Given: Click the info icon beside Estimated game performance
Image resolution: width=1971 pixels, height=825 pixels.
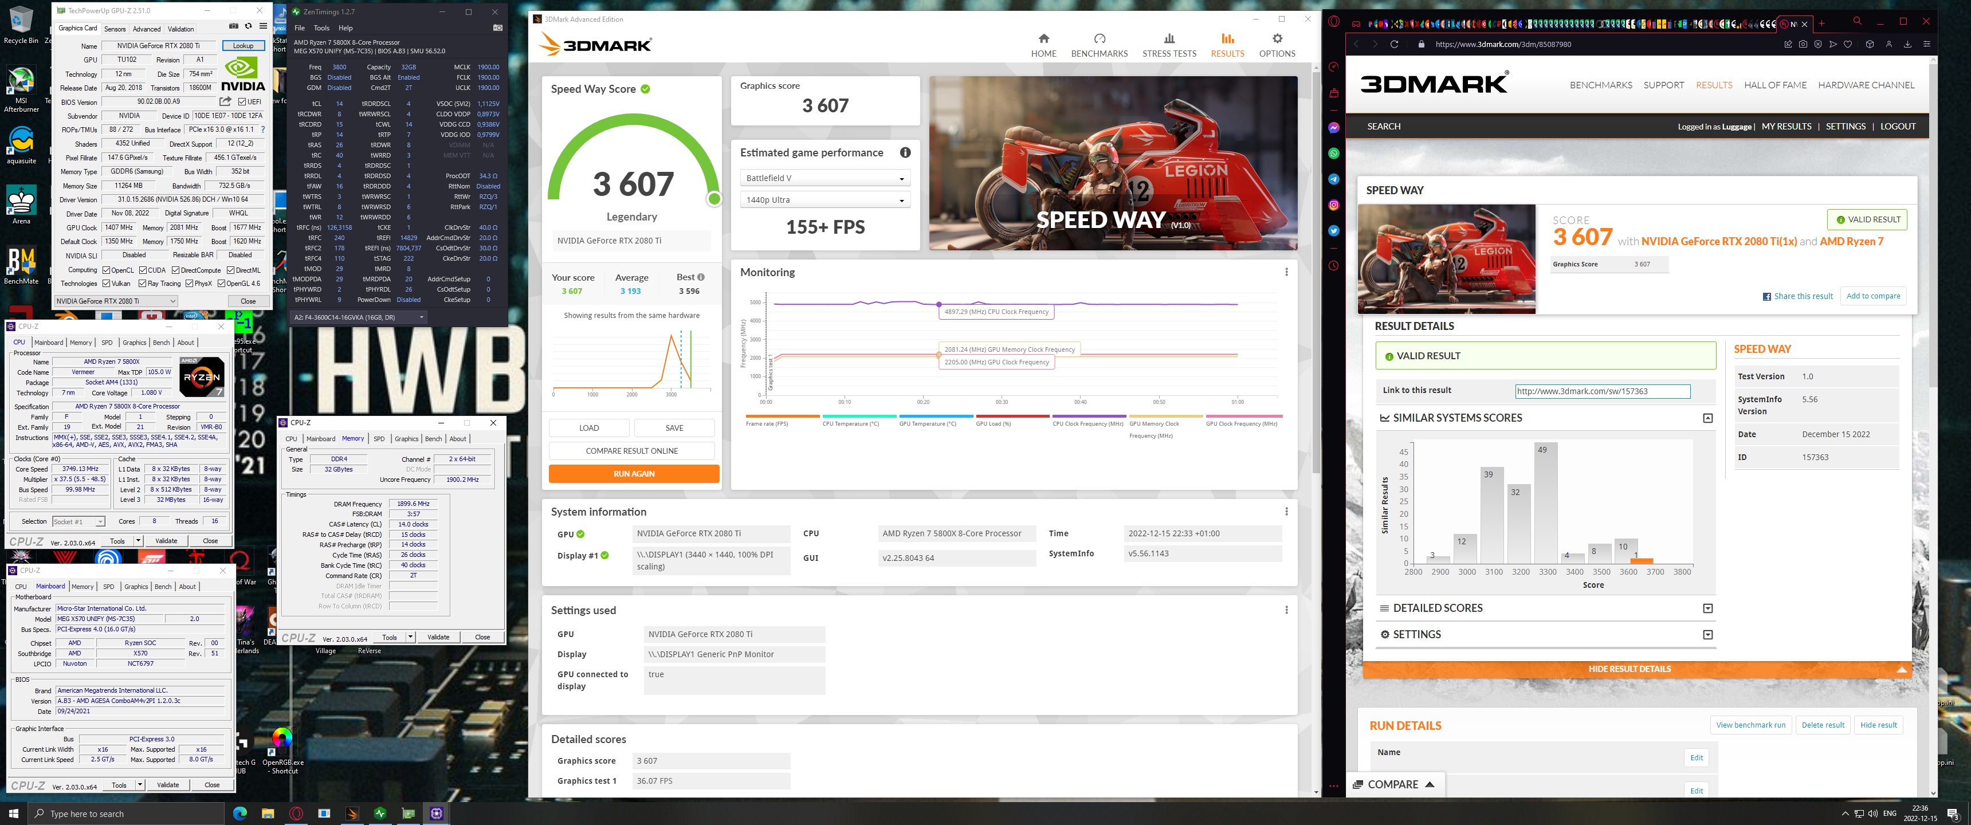Looking at the screenshot, I should pos(905,152).
